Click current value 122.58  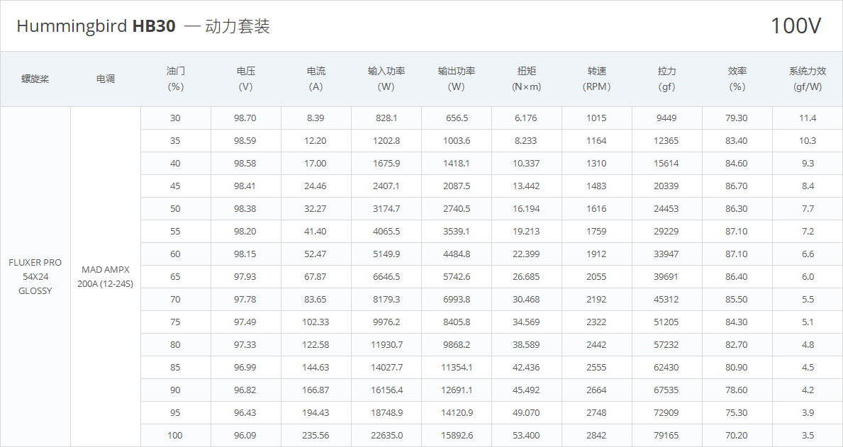(x=316, y=345)
